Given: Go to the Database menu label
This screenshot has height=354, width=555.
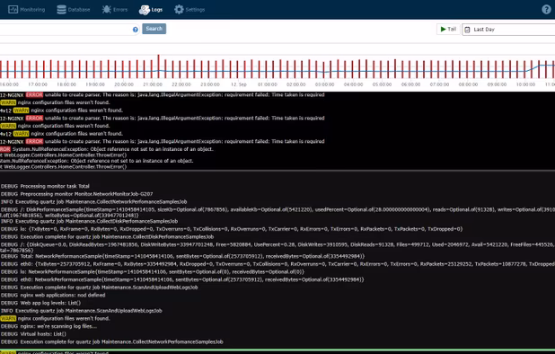Looking at the screenshot, I should tap(79, 10).
